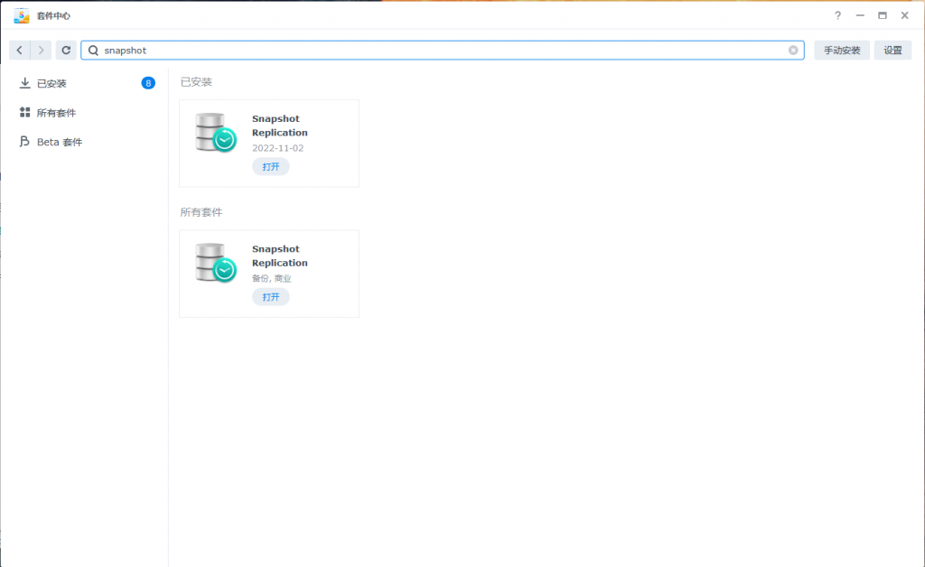Click installed Snapshot Replication package icon
Viewport: 925px width, 567px height.
[x=215, y=133]
